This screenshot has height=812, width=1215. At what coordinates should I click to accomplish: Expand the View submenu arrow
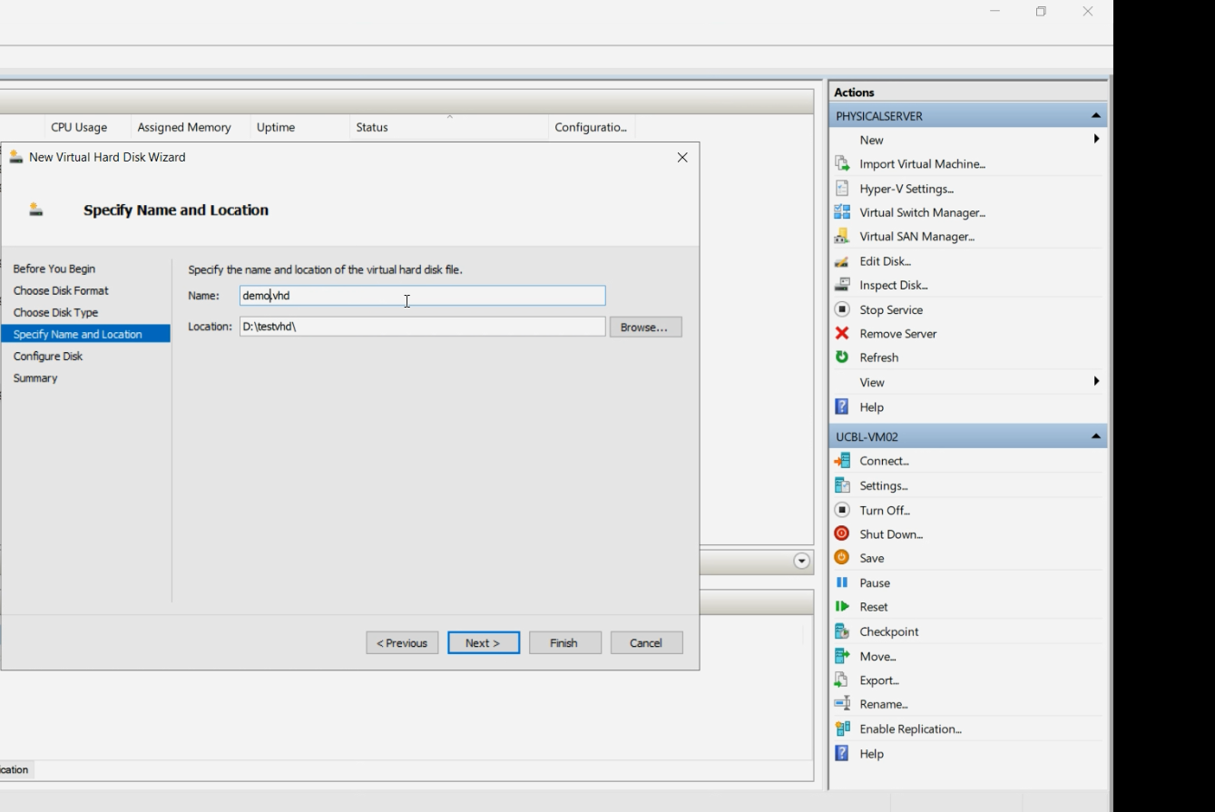[1096, 382]
